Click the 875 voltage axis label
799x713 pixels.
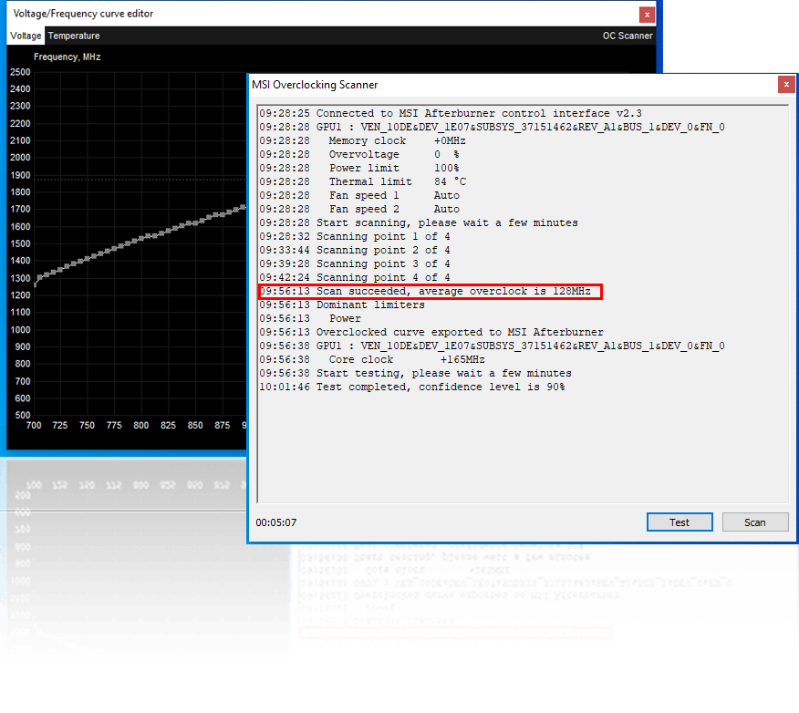(223, 425)
